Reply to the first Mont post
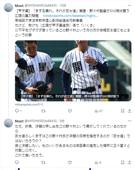135x170 pixels. point(18,111)
